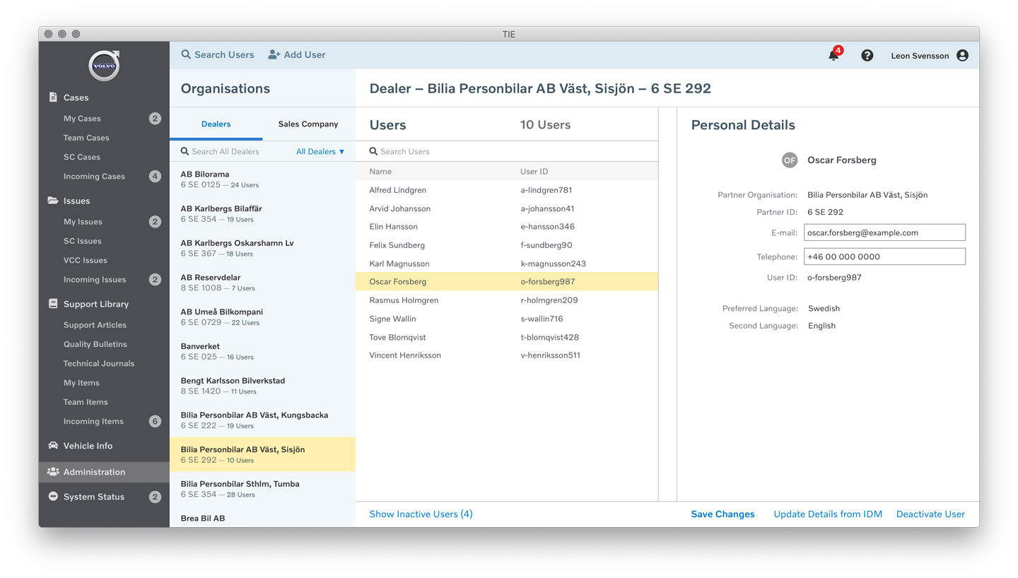Click My Cases badge showing 2
The height and width of the screenshot is (578, 1018).
[155, 119]
